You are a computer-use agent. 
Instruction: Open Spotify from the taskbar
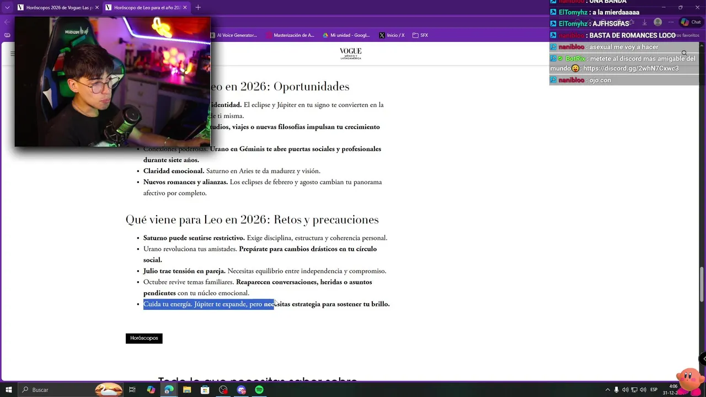[x=259, y=390]
